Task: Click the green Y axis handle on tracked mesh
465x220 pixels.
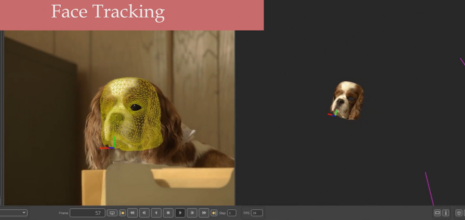Action: 114,141
